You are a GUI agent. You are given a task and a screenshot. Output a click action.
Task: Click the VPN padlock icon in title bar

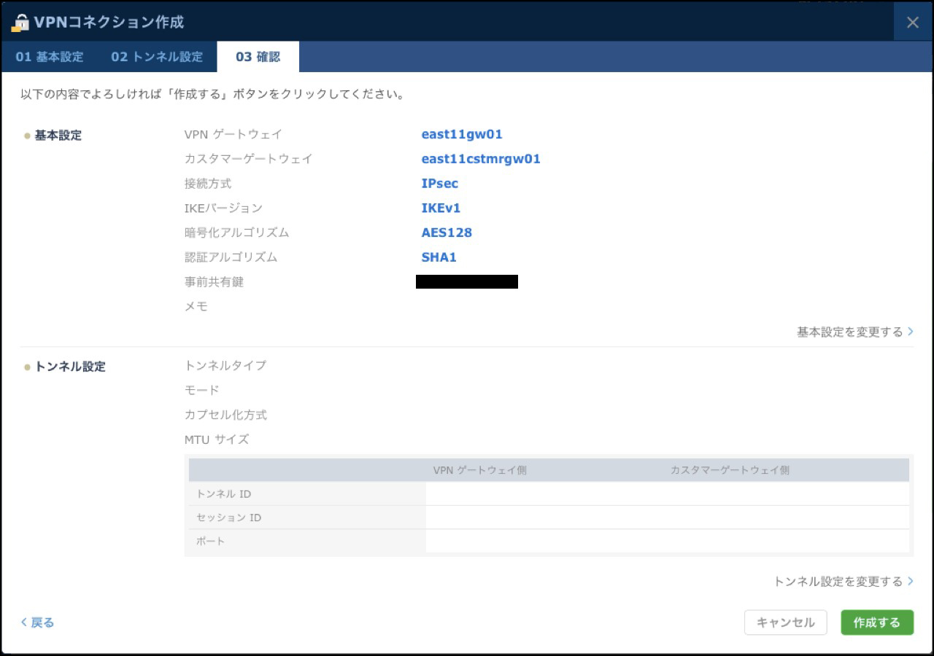tap(20, 23)
